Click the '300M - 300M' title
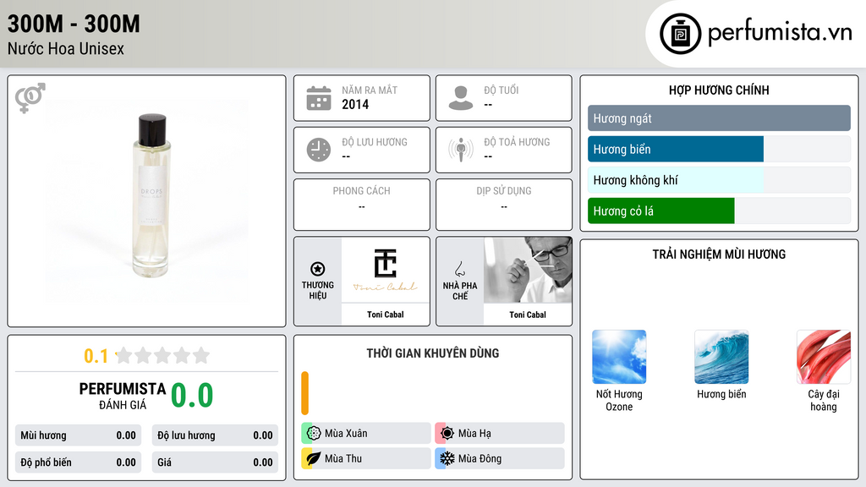The height and width of the screenshot is (487, 866). [x=74, y=24]
